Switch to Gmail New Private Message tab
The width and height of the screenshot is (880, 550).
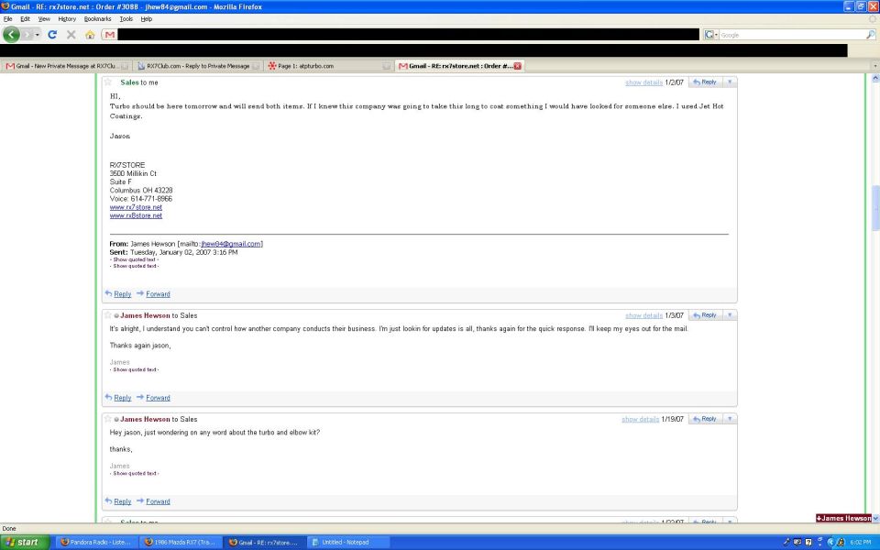(x=66, y=66)
